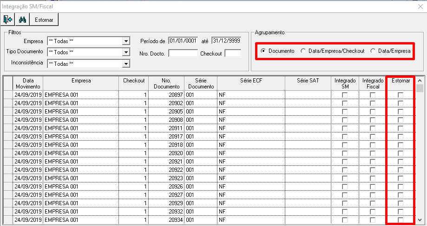Screen dimensions: 427x226
Task: Click the Checkout column header
Action: tap(134, 83)
